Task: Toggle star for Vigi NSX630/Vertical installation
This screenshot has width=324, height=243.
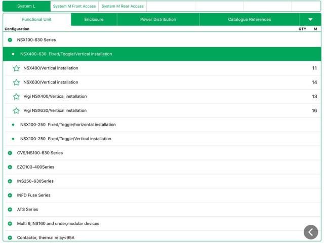Action: [x=16, y=111]
